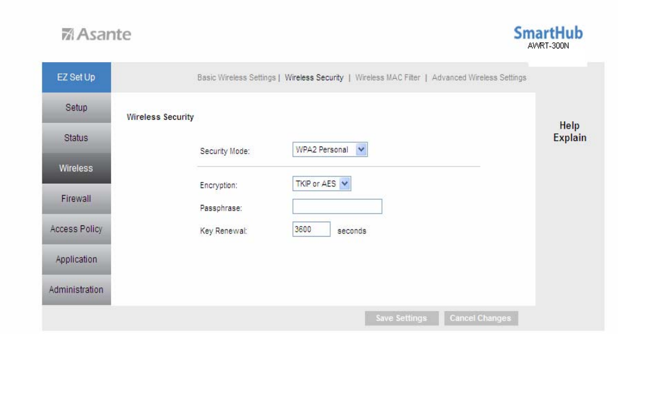Expand the Security Mode dropdown
The image size is (657, 403).
[330, 150]
